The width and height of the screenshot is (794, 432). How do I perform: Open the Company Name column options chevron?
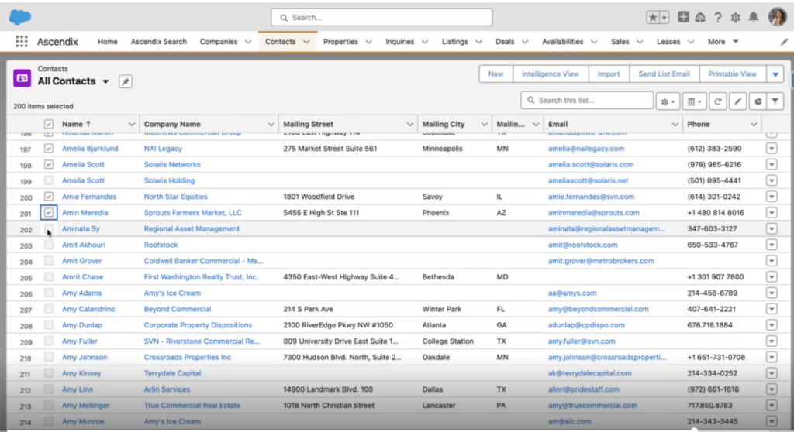pos(271,125)
